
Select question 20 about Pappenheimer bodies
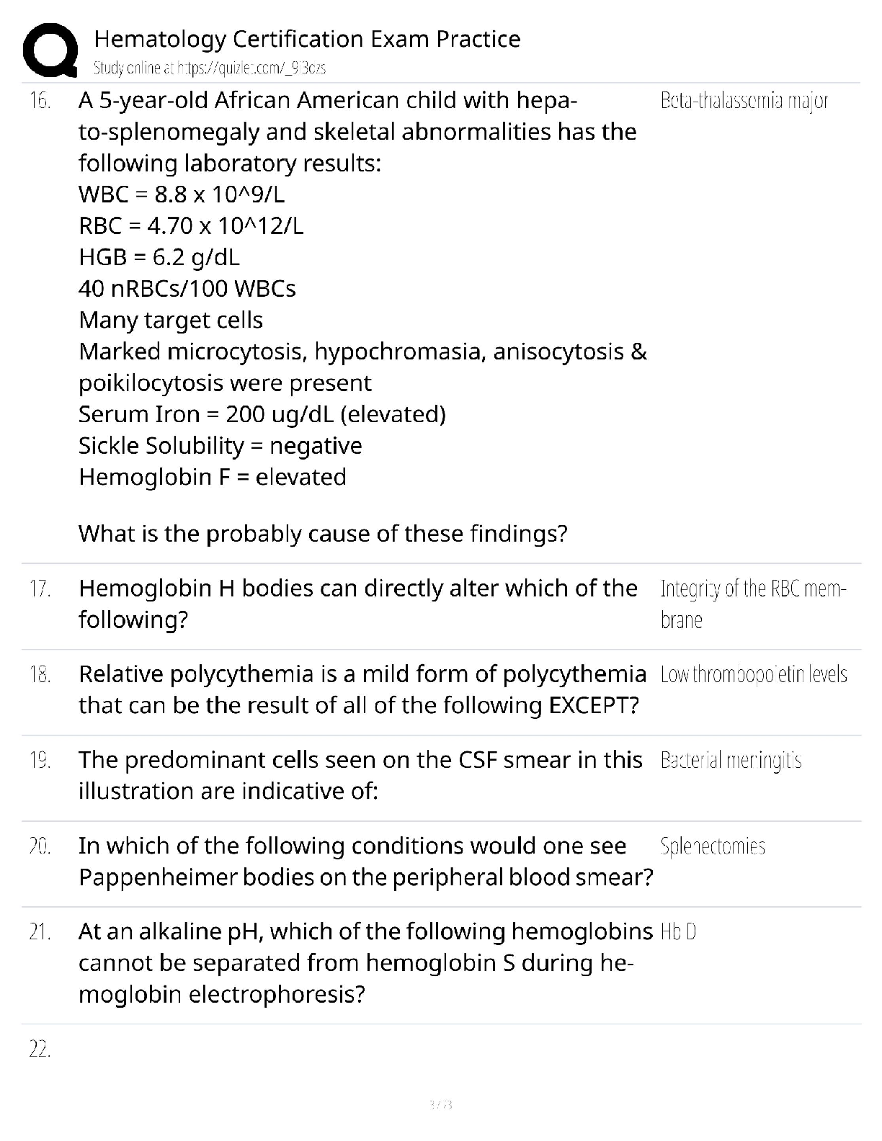[366, 861]
